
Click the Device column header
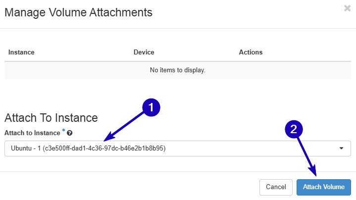tap(144, 52)
